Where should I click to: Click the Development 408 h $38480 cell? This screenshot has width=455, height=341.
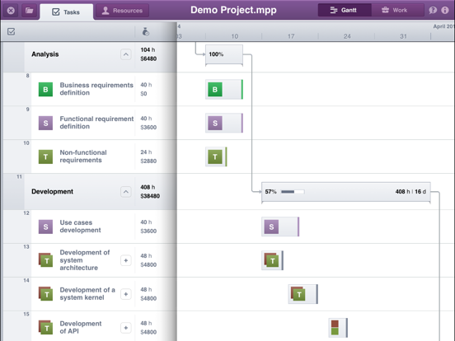(150, 192)
